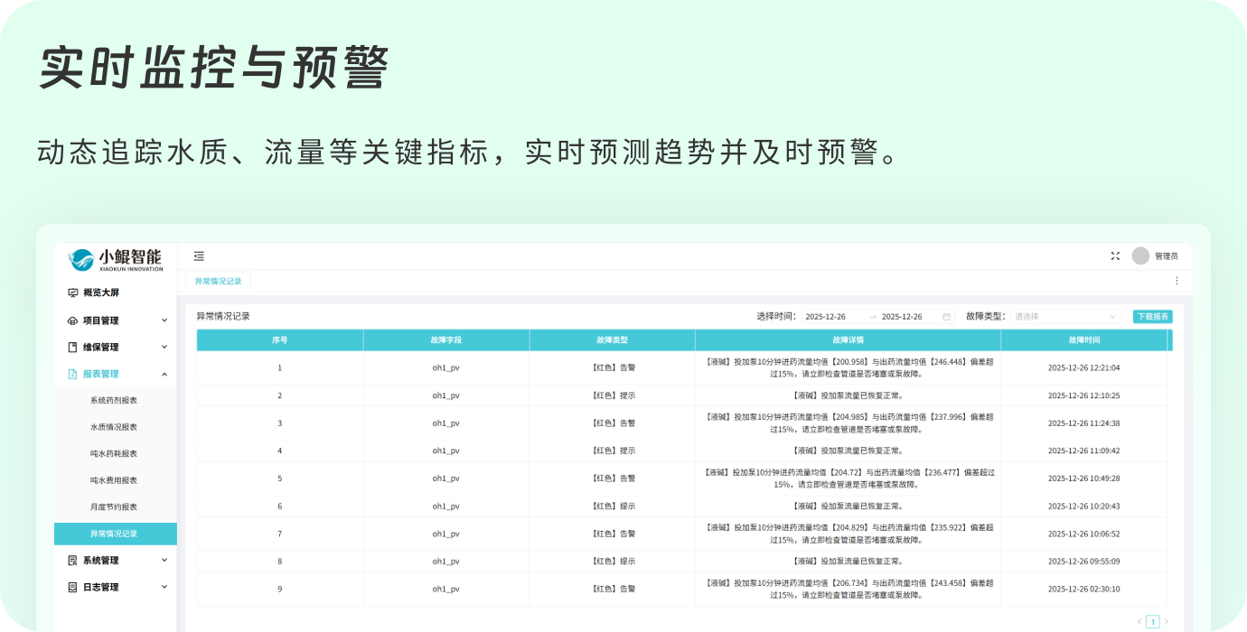Open the three-dot tab options menu
The width and height of the screenshot is (1247, 632).
pyautogui.click(x=1177, y=281)
